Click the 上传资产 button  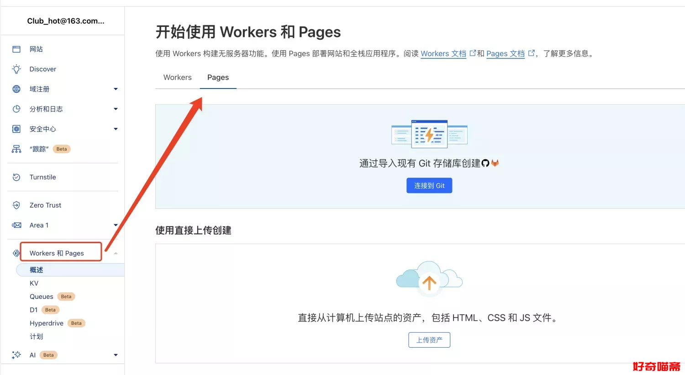(x=429, y=340)
